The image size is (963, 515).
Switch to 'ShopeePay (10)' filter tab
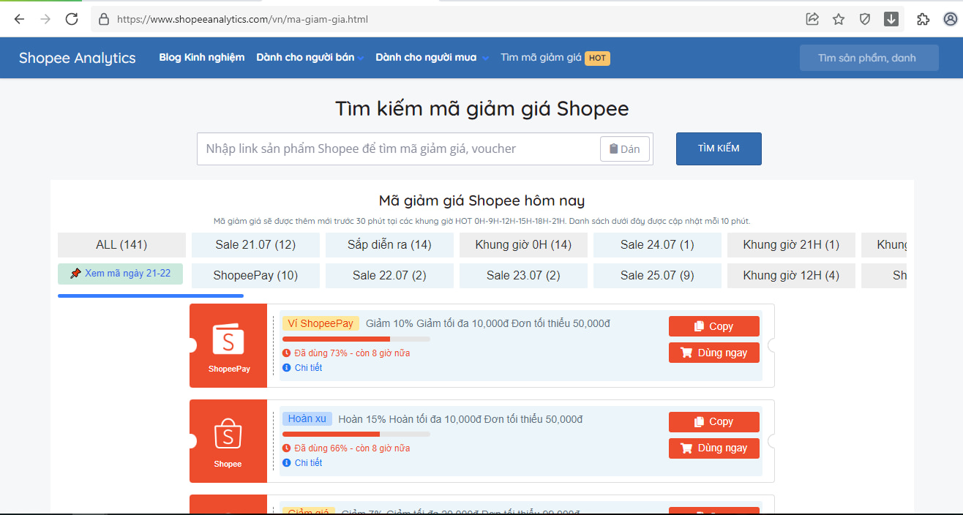255,276
